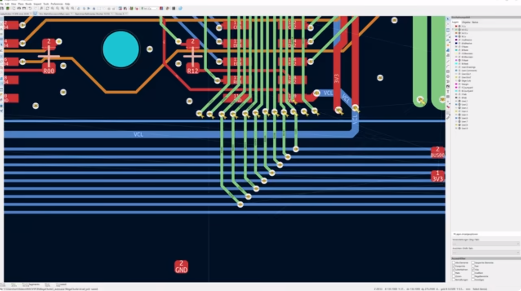Toggle the Leiterbahnen selection filter checkbox
Screen dimensions: 521x291
tap(454, 270)
